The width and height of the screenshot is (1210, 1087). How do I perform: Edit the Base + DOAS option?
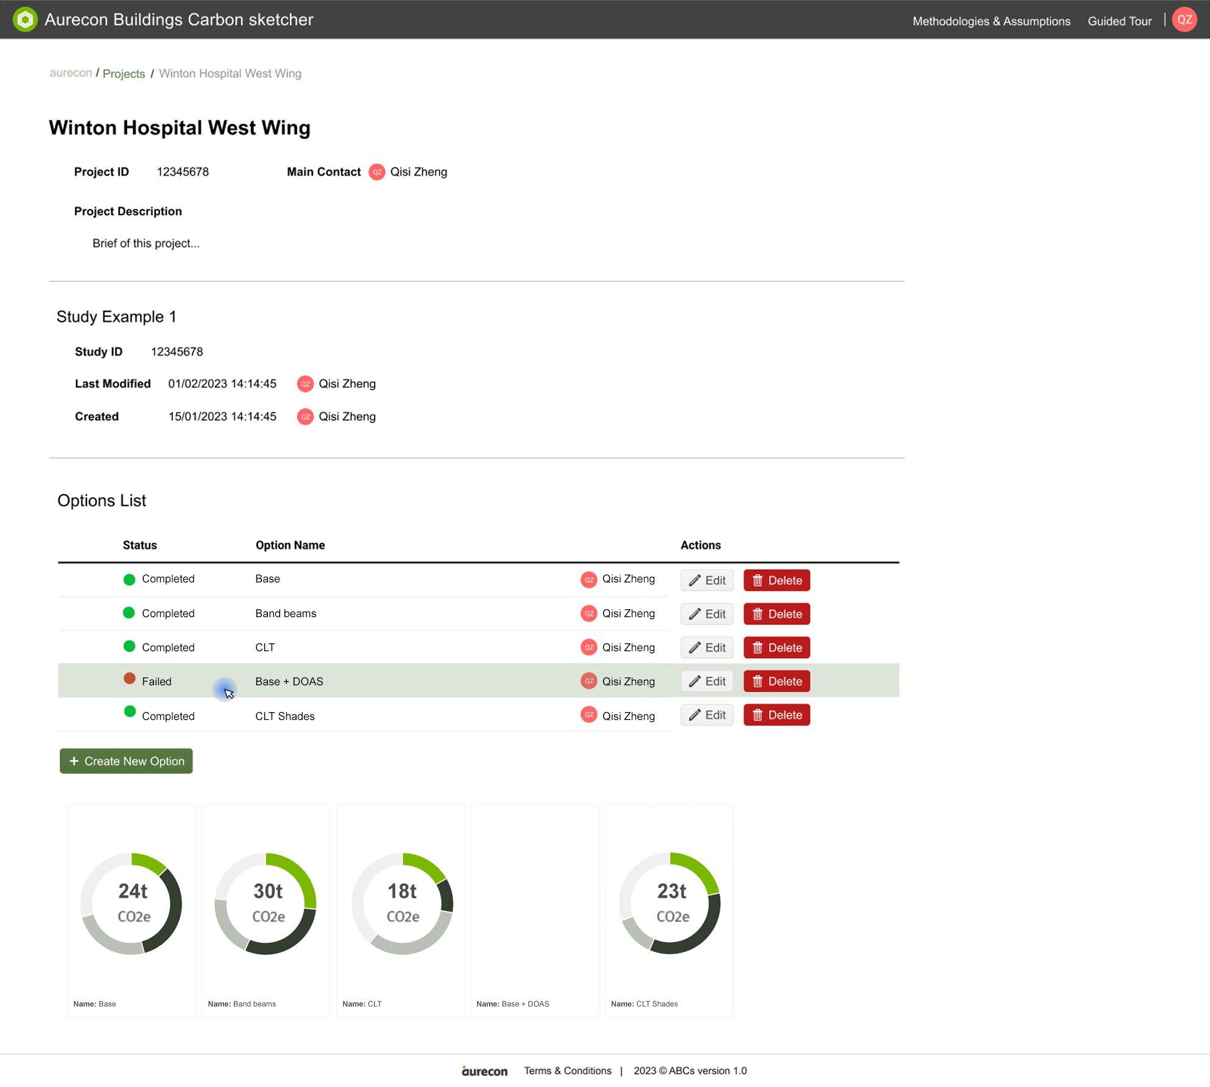706,682
